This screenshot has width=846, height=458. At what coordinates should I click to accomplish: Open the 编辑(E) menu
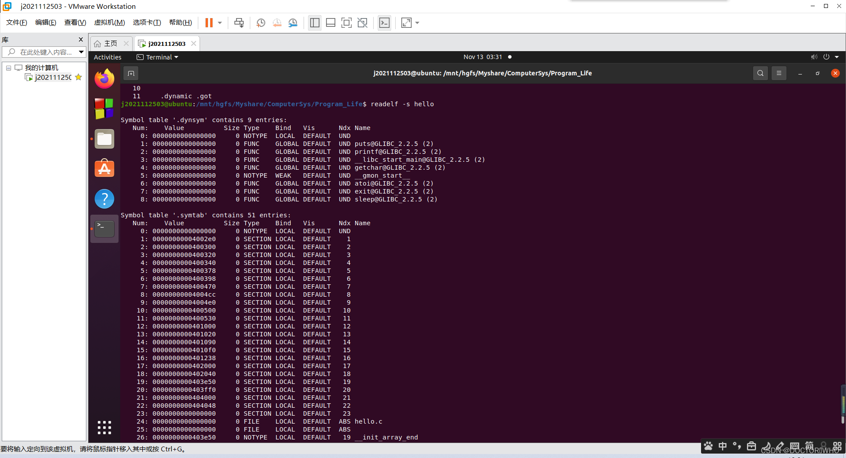pyautogui.click(x=46, y=22)
